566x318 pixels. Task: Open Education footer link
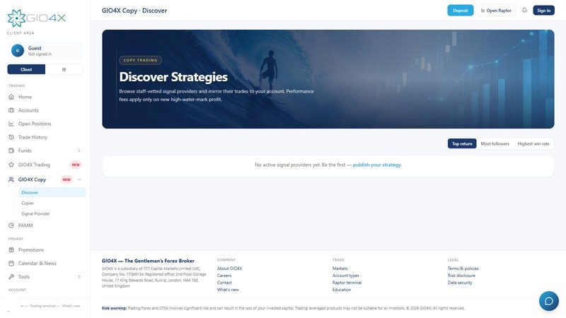pos(342,290)
